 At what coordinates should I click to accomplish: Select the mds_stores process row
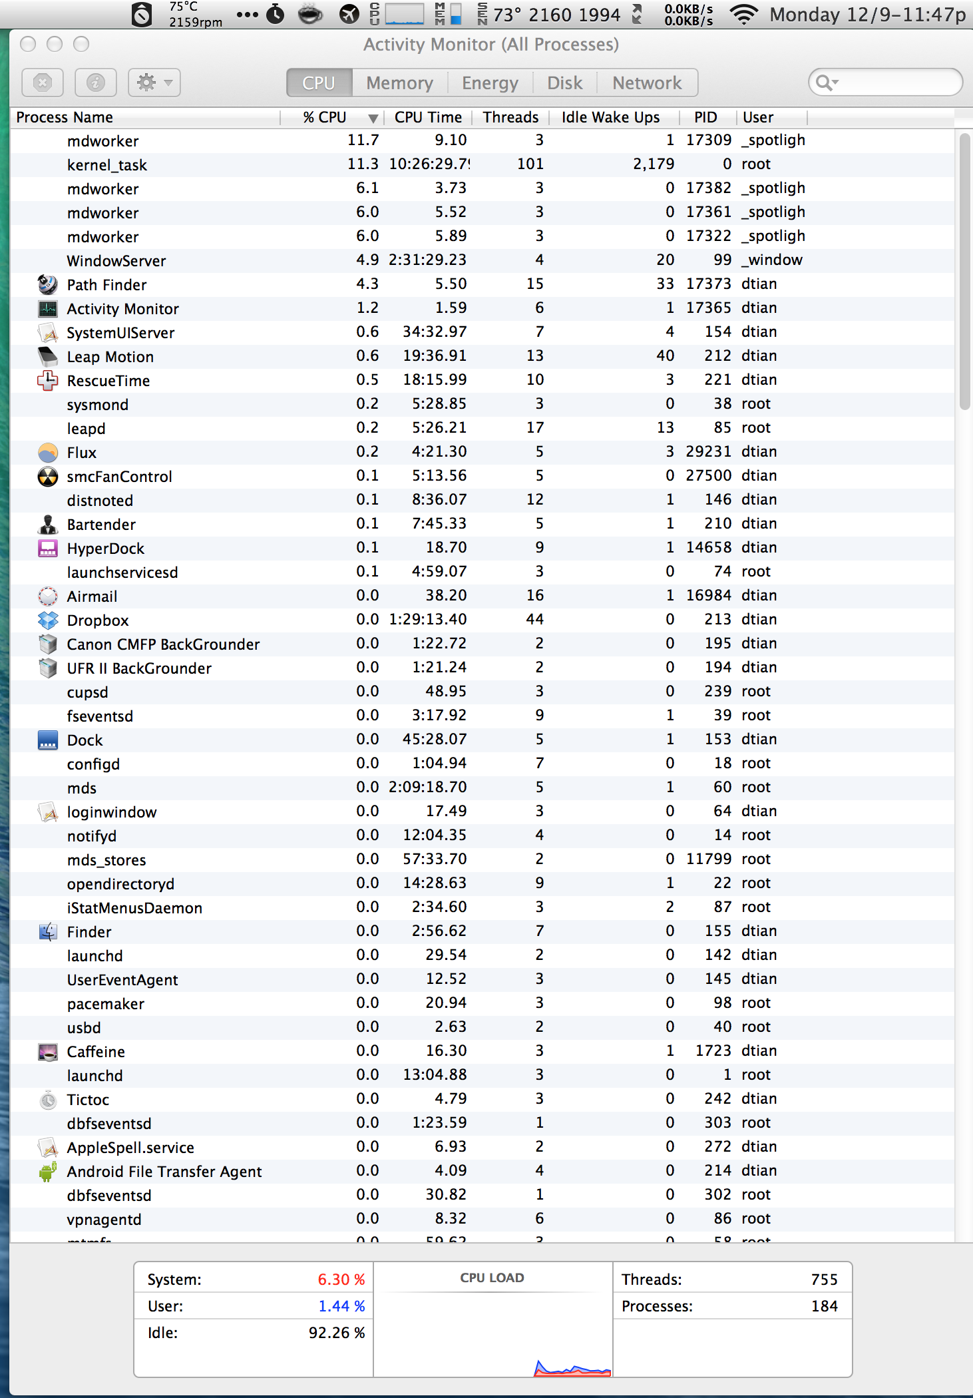point(483,860)
